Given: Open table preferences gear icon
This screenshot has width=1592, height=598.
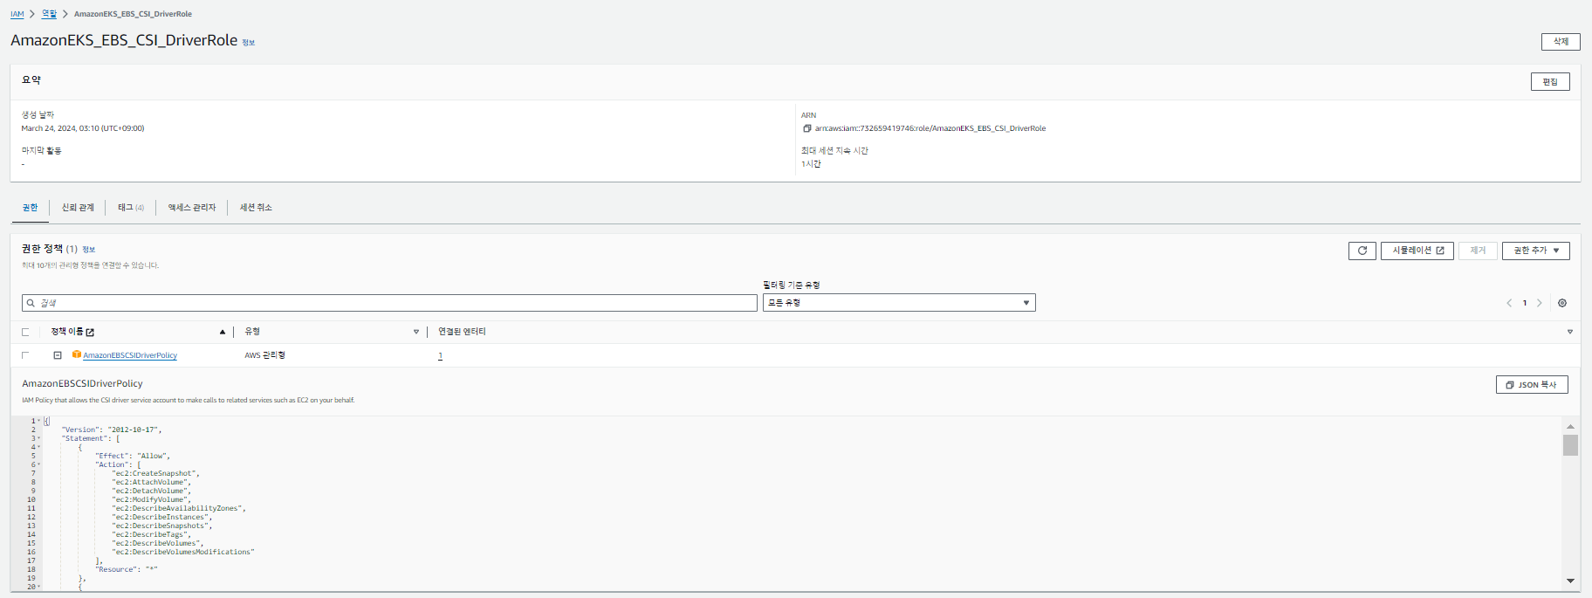Looking at the screenshot, I should click(1562, 303).
